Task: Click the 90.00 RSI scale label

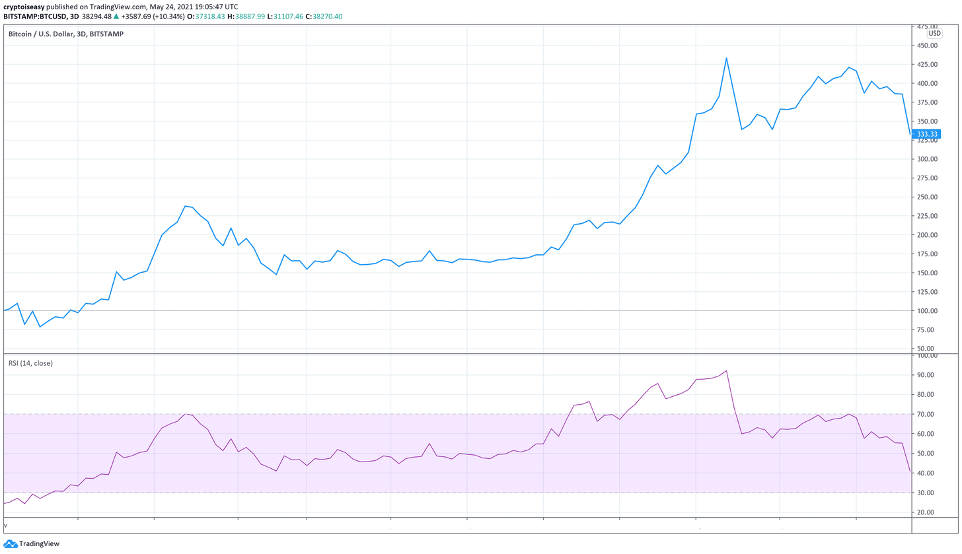Action: (925, 375)
